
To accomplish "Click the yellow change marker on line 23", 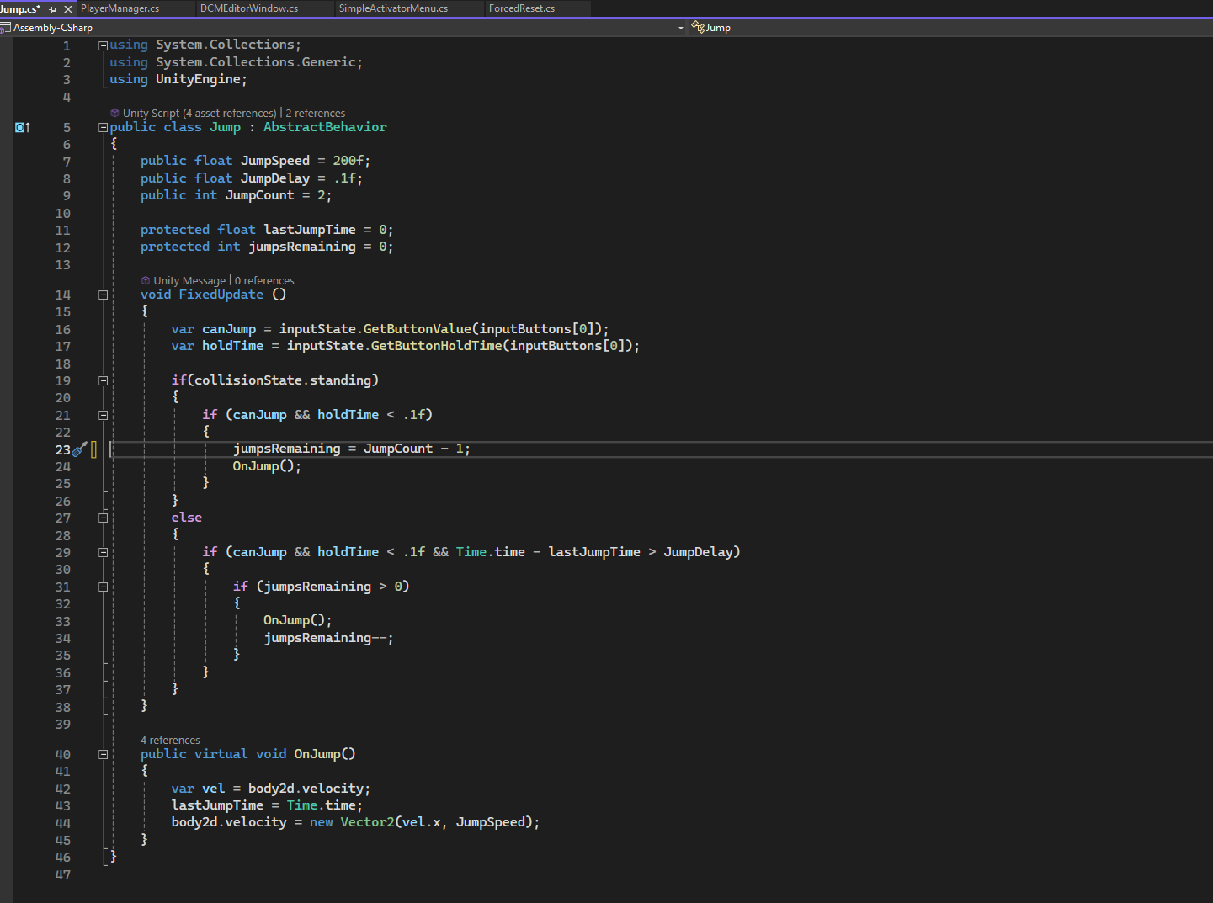I will (93, 449).
